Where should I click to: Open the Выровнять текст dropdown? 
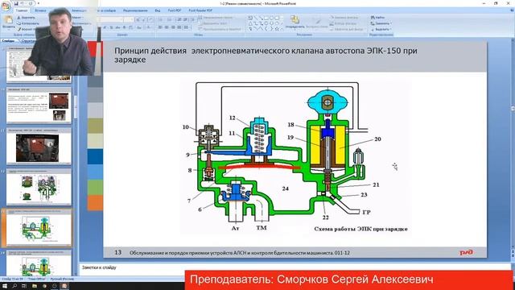coord(212,23)
